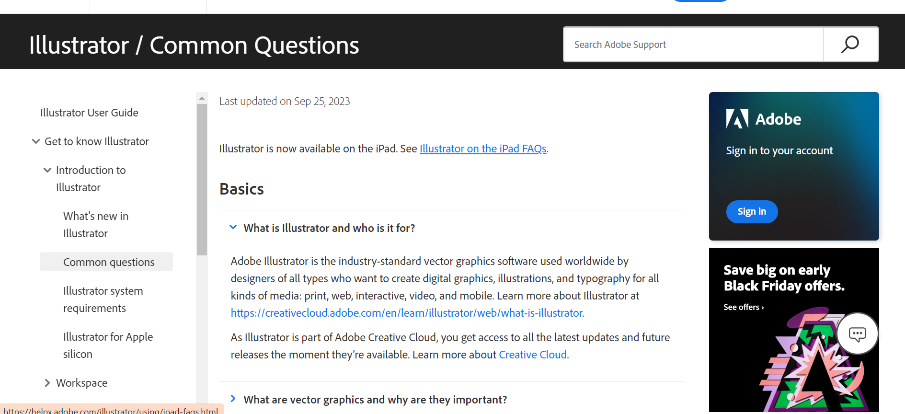This screenshot has width=905, height=414.
Task: Open Illustrator User Guide in sidebar
Action: (89, 113)
